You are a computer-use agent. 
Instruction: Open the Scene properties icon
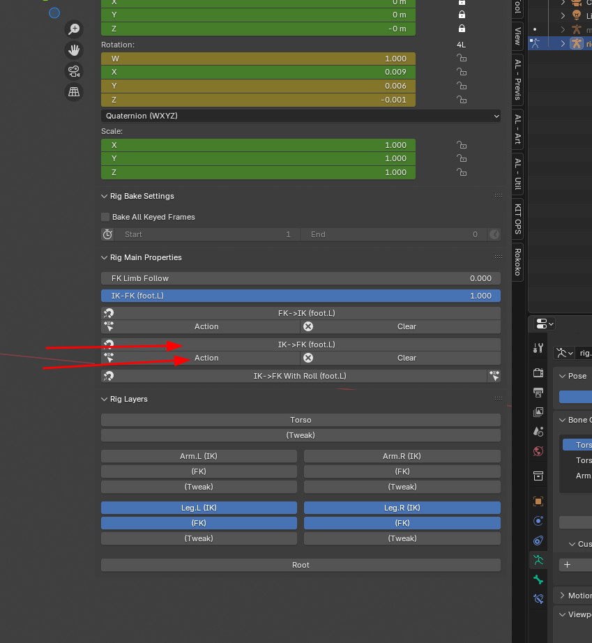click(x=538, y=432)
